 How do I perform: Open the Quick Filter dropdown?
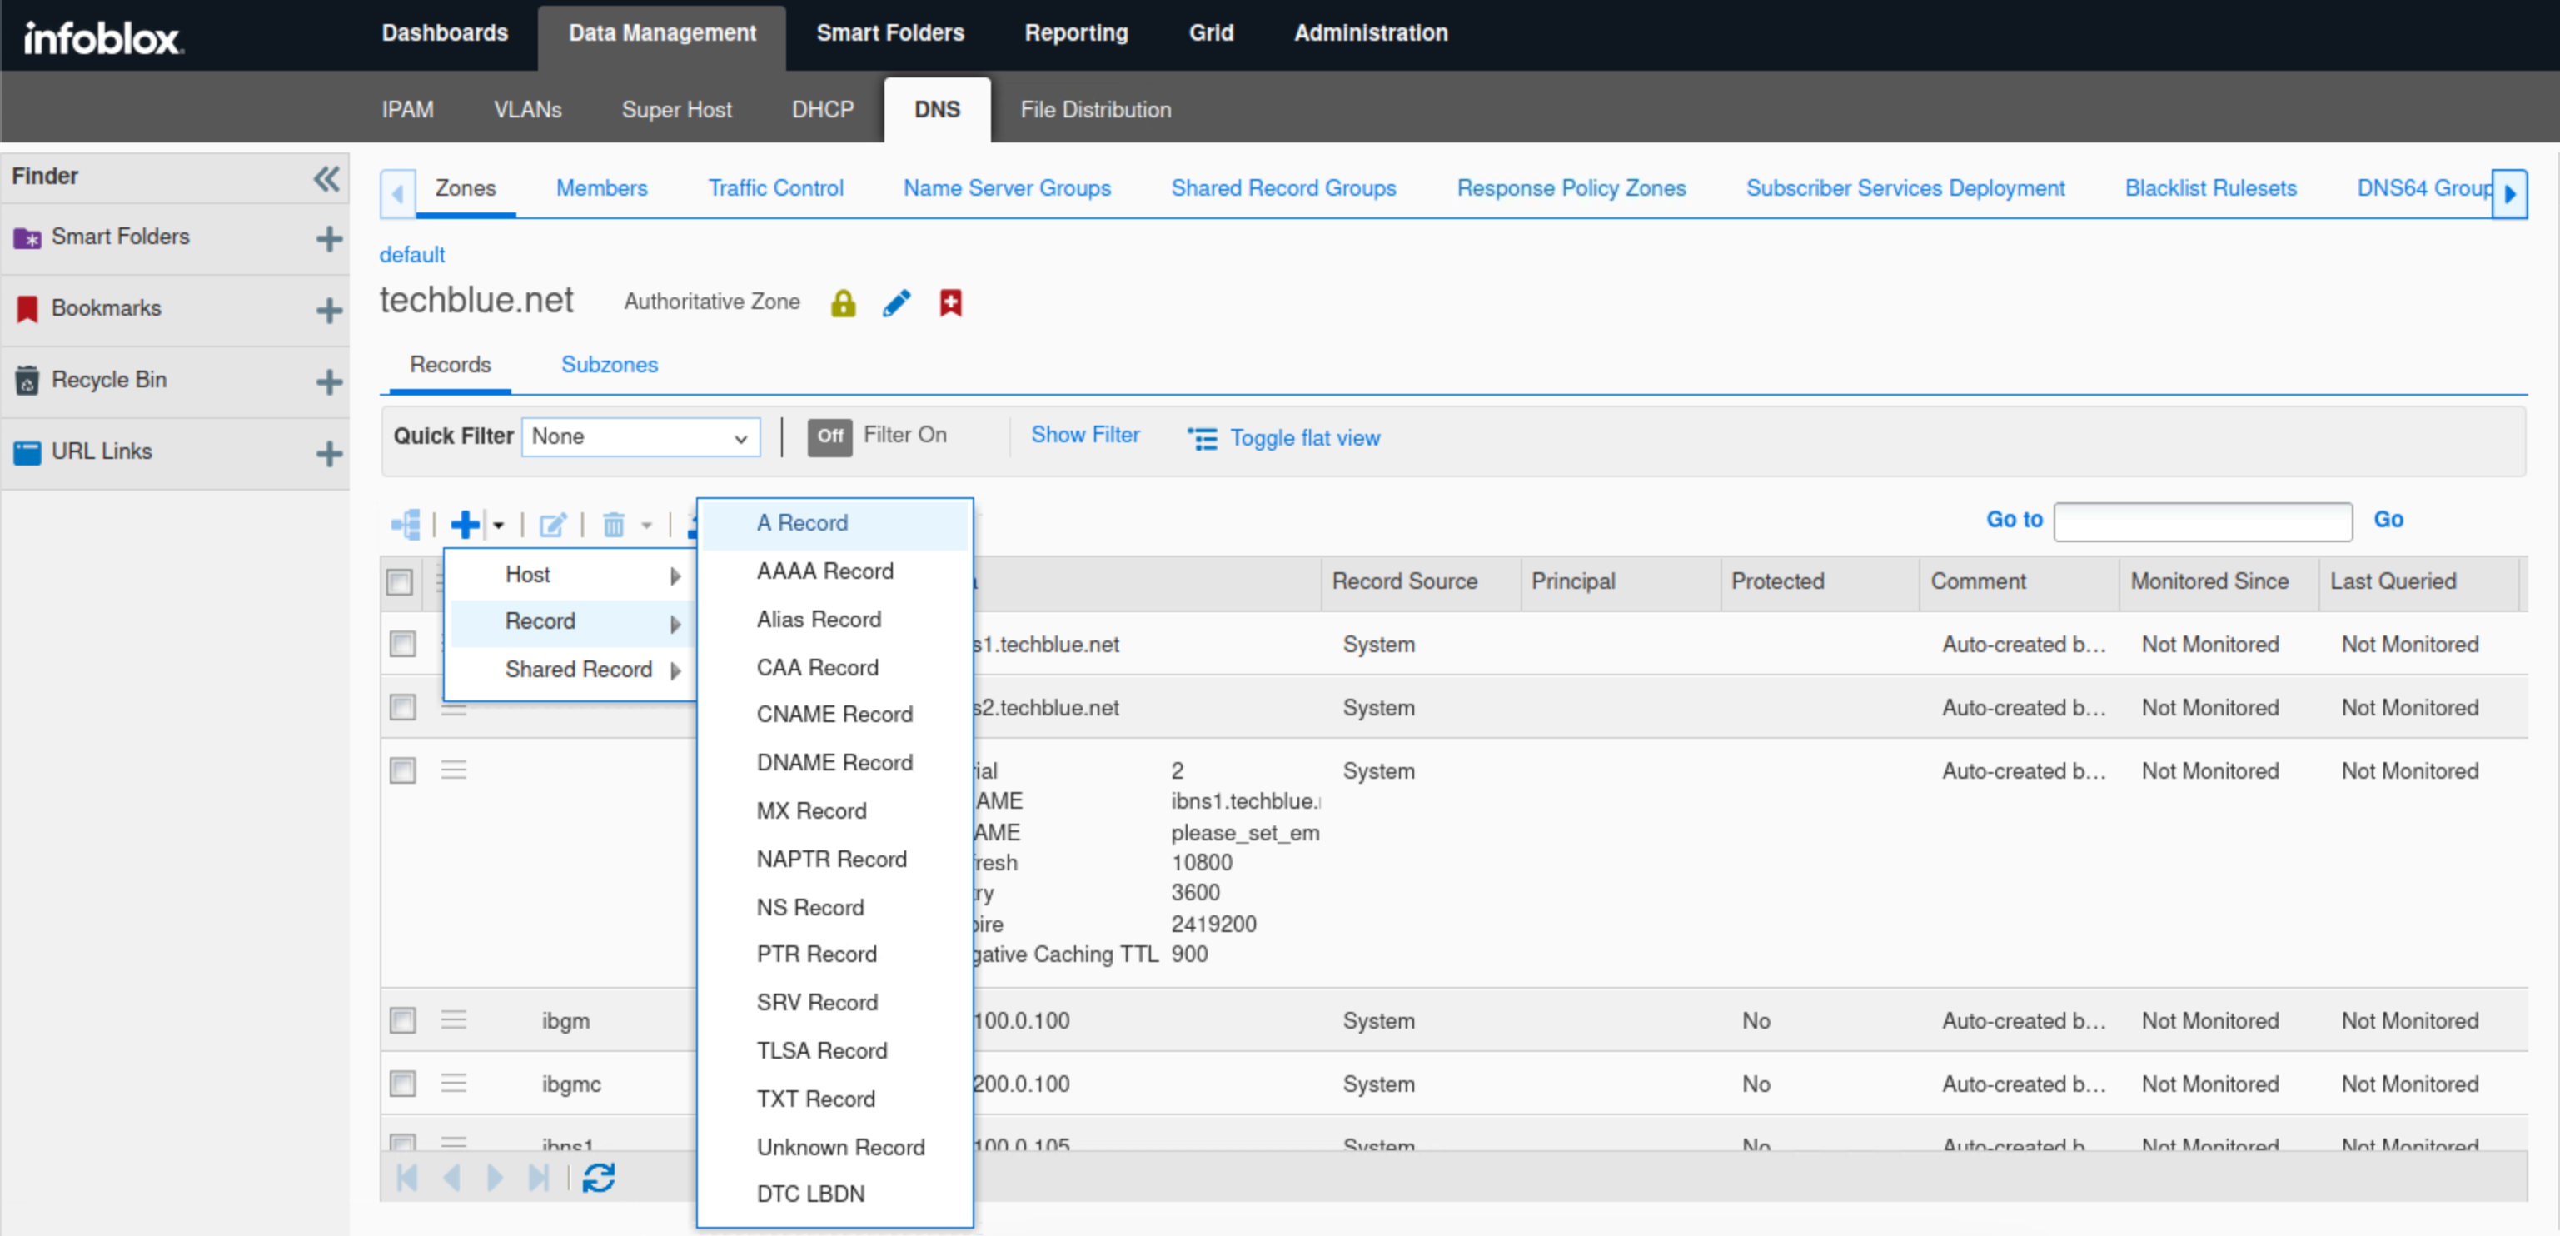pos(640,437)
